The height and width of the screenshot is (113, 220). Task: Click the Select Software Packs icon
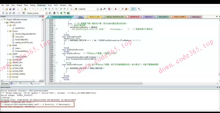click(65, 13)
